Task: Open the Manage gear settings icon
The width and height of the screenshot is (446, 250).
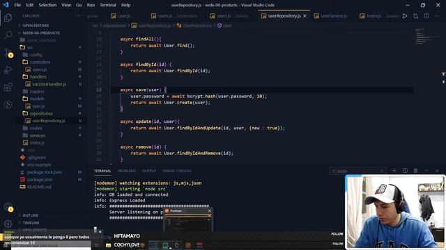Action: (x=8, y=224)
